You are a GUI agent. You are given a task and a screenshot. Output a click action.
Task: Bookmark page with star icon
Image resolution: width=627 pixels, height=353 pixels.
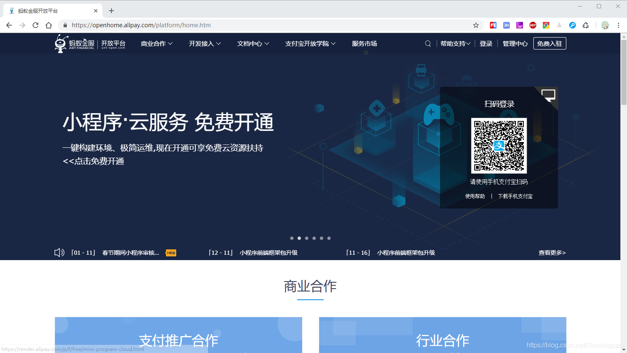pos(476,25)
